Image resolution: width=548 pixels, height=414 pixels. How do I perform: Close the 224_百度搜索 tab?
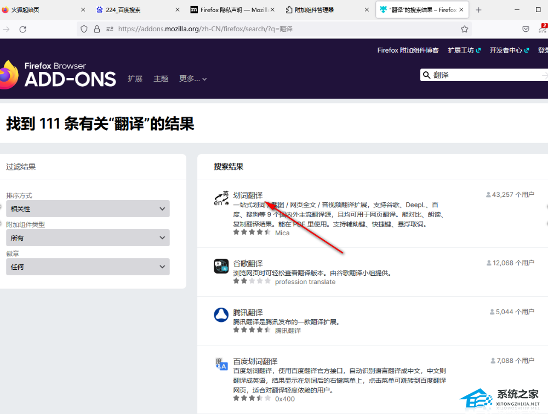(x=178, y=10)
